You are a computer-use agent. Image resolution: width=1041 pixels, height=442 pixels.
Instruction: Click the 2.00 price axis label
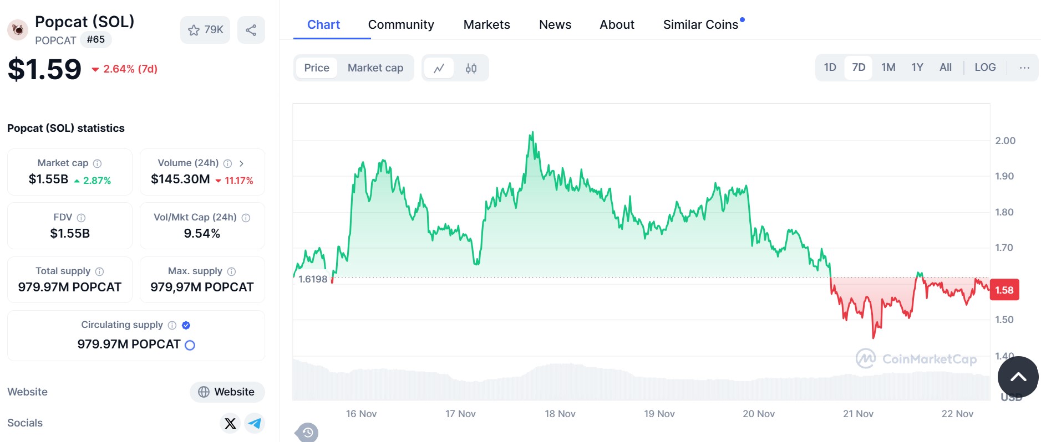point(1005,141)
